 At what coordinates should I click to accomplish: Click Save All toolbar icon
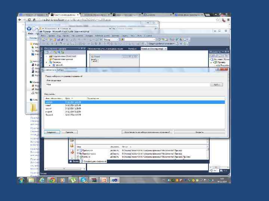[62, 40]
